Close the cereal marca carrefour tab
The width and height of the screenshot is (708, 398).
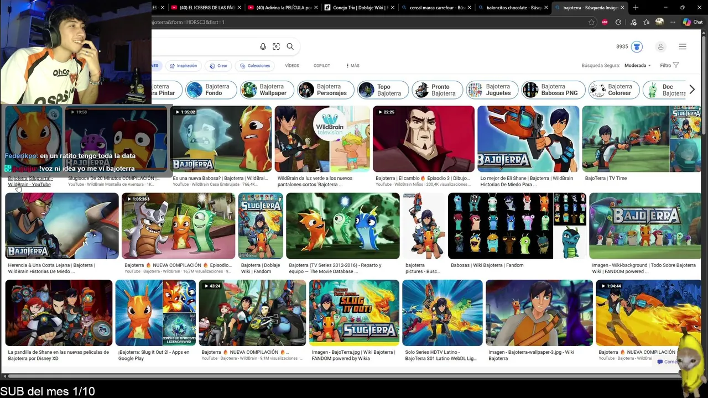click(x=470, y=7)
